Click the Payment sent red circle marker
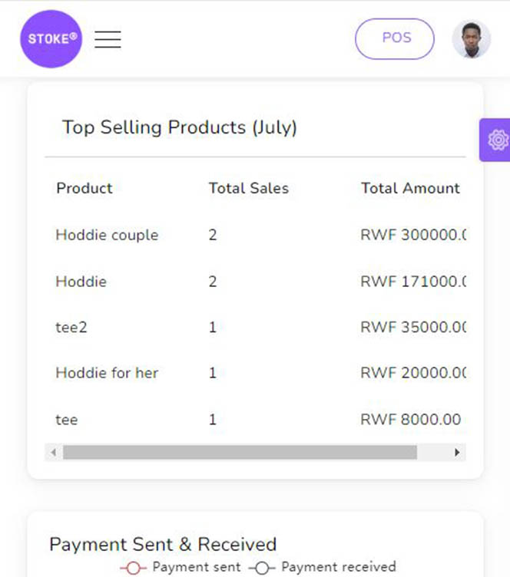This screenshot has height=577, width=510. click(134, 568)
